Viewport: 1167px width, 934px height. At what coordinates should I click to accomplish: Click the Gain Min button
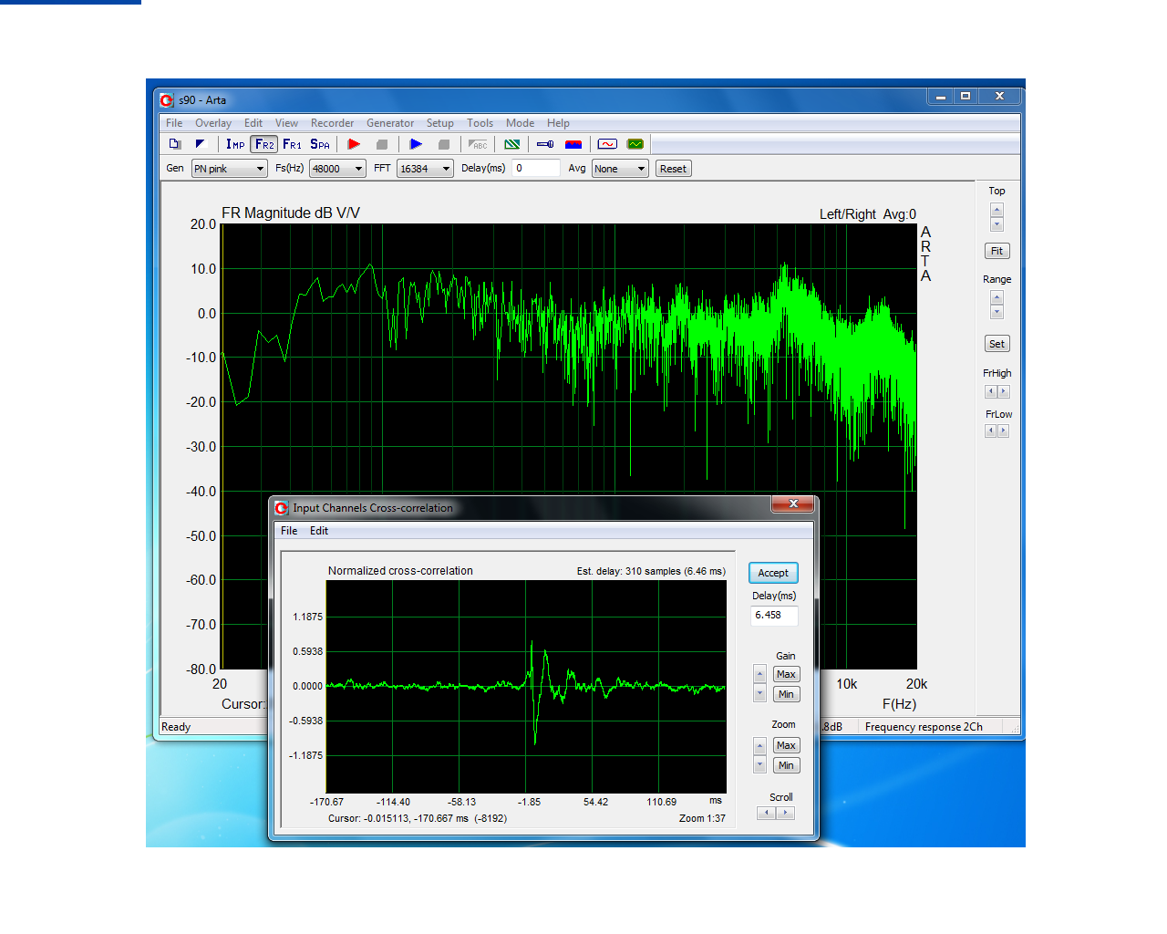(x=786, y=694)
